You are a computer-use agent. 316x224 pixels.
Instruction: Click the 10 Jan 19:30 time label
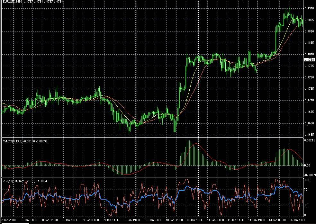194,220
